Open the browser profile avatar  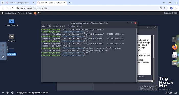171,8
